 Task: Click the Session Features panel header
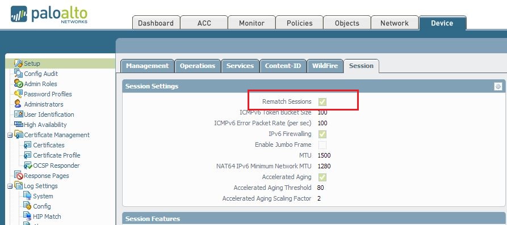click(x=313, y=219)
